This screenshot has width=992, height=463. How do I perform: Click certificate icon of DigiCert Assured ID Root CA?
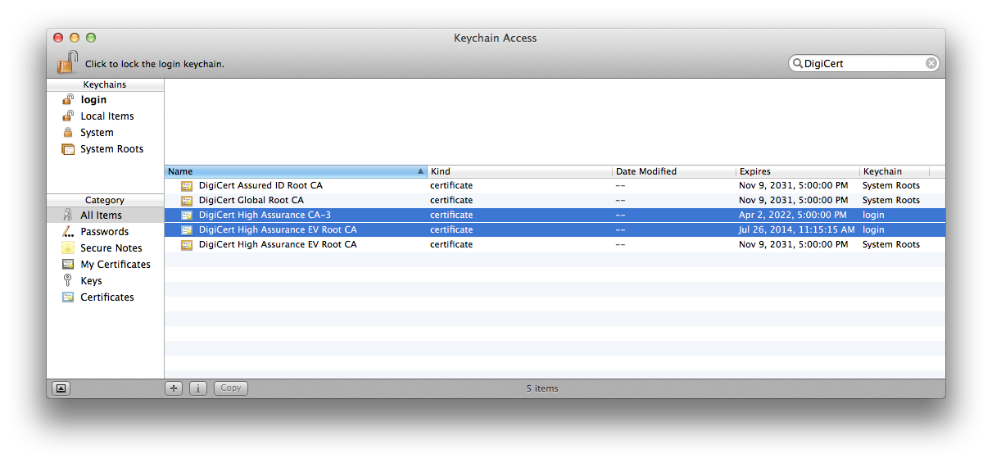[x=187, y=186]
